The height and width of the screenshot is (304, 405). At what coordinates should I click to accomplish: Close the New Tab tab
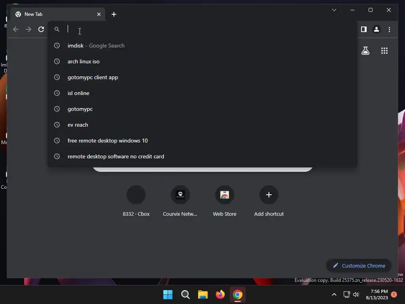click(x=98, y=14)
